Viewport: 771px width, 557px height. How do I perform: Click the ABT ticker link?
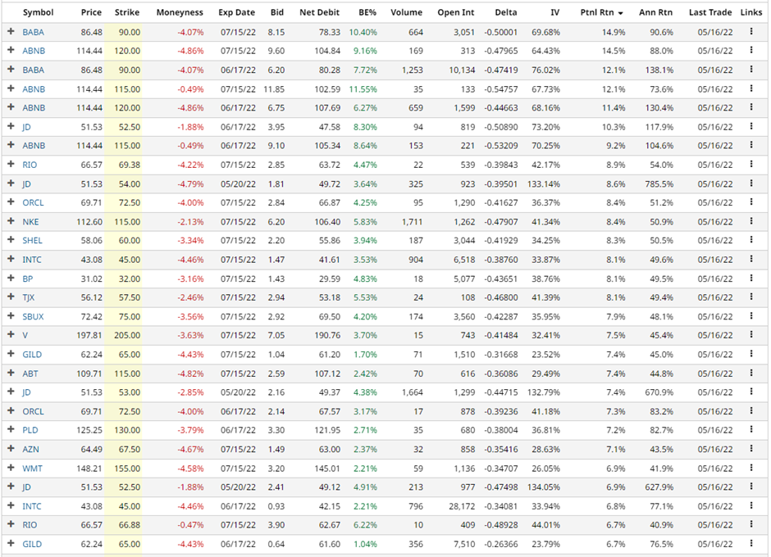tap(30, 374)
